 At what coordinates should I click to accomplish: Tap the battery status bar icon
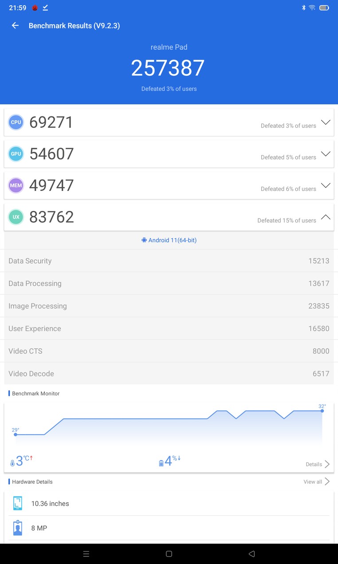pos(324,8)
